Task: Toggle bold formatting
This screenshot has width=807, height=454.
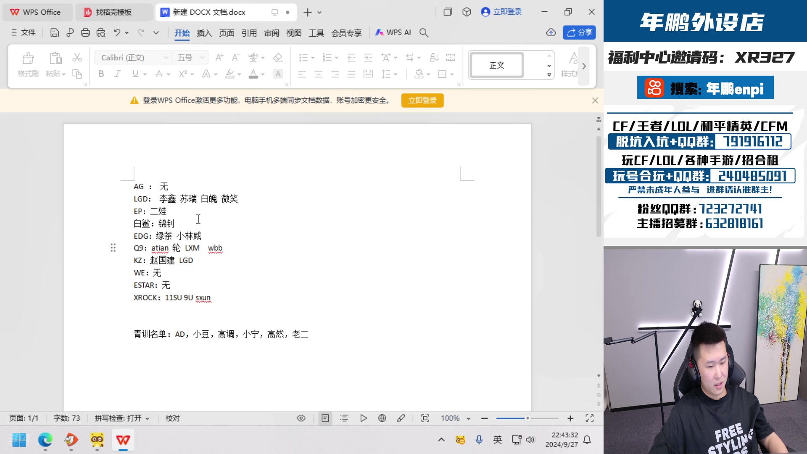Action: pyautogui.click(x=100, y=74)
